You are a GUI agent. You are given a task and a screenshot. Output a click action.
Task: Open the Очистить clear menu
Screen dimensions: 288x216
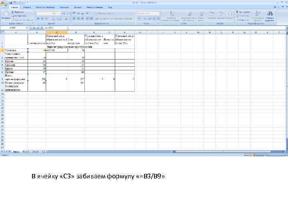pos(242,20)
